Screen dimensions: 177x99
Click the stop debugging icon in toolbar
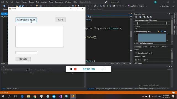pyautogui.click(x=76, y=6)
